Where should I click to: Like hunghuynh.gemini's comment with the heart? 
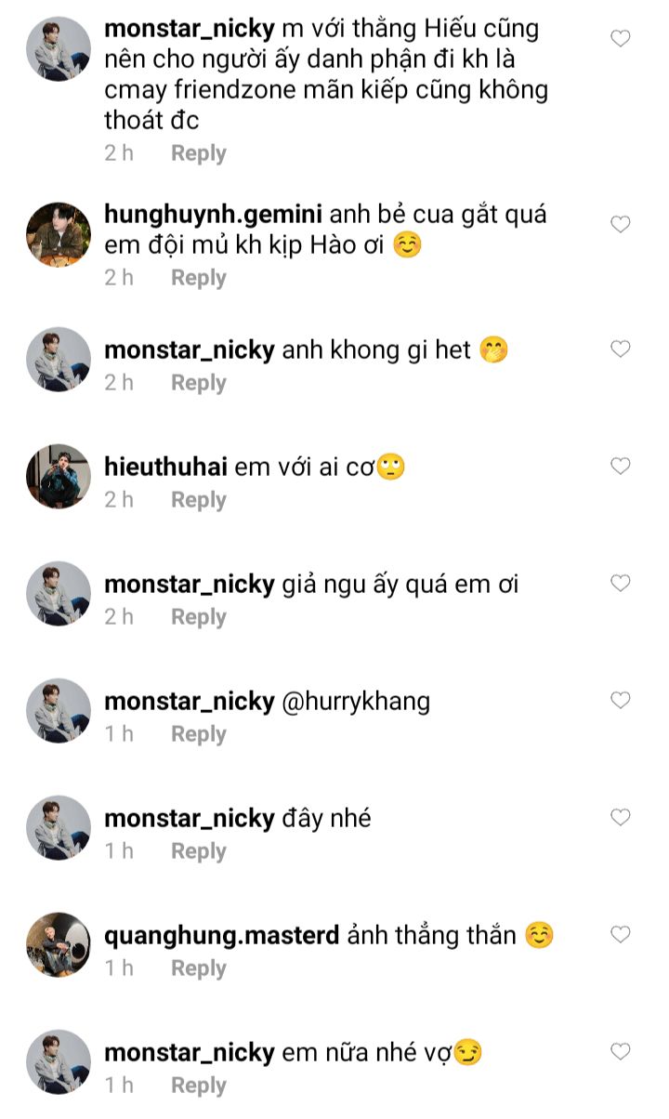(x=620, y=224)
